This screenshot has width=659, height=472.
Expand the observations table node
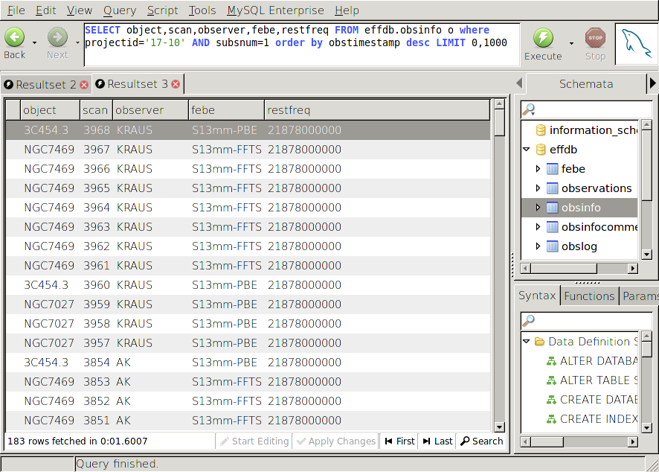538,188
